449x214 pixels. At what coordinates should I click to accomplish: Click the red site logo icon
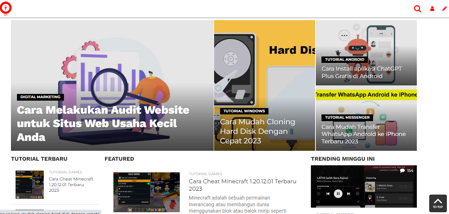6,8
